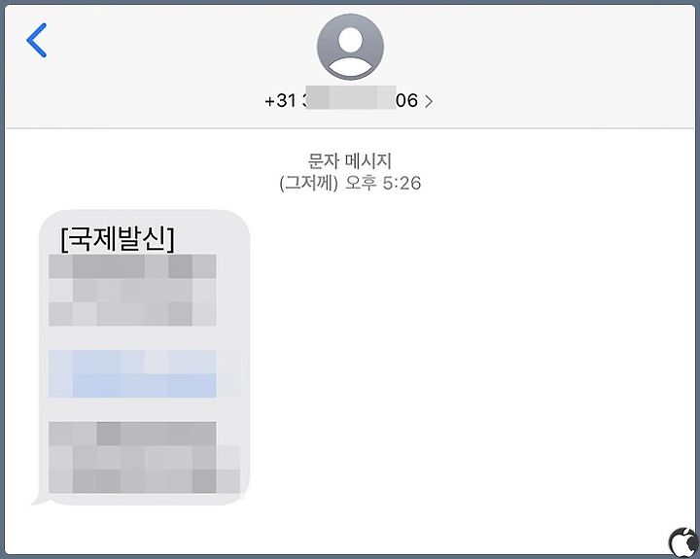Select the [국제발신] text in bubble
700x559 pixels.
coord(118,239)
